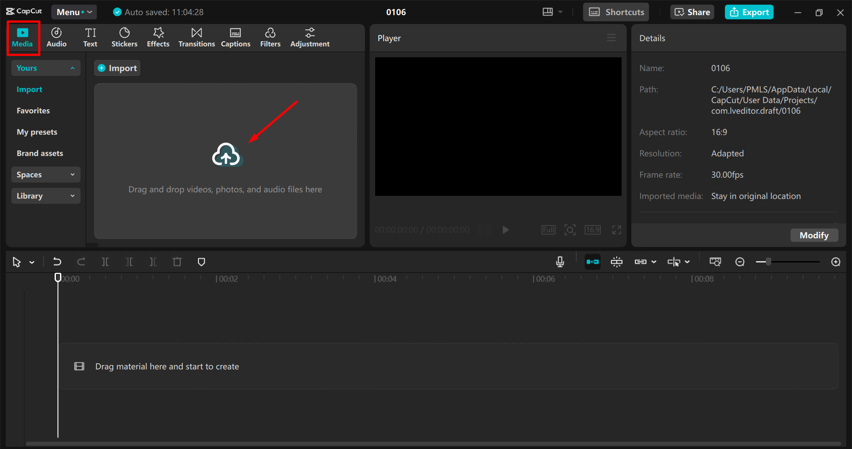The width and height of the screenshot is (852, 449).
Task: Switch to the Audio tab
Action: pos(56,37)
